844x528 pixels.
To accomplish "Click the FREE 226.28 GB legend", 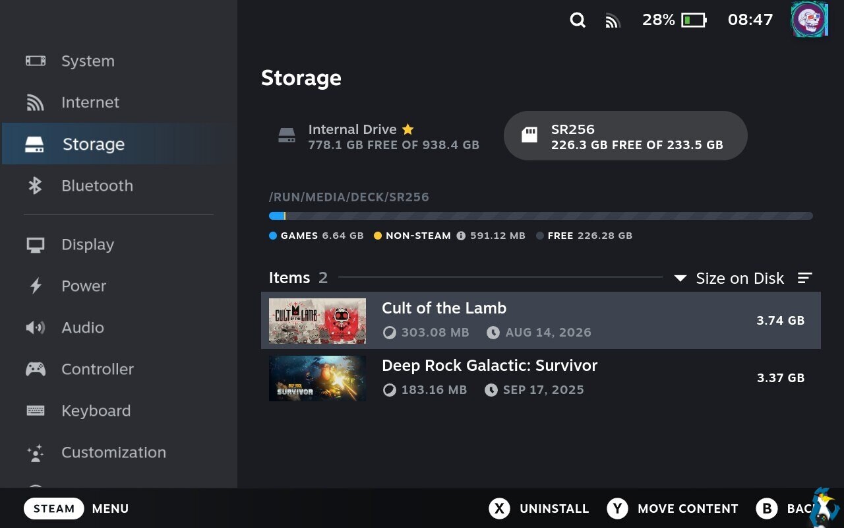I will (584, 236).
